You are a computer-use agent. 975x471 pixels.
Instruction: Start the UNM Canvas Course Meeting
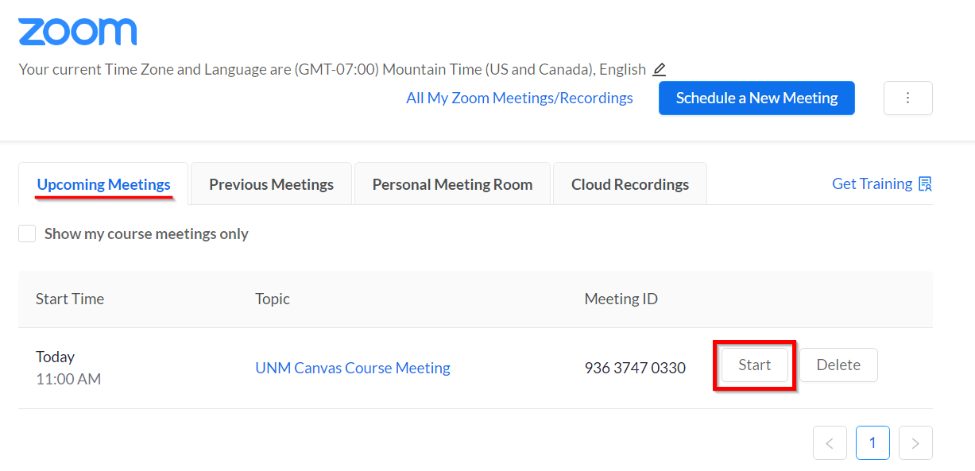point(754,365)
